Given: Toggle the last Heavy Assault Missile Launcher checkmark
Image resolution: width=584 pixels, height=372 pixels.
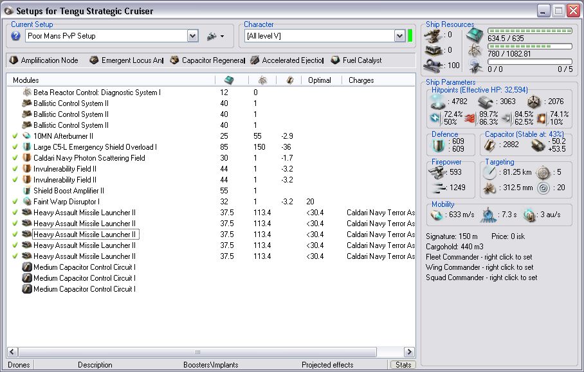Looking at the screenshot, I should pos(15,256).
